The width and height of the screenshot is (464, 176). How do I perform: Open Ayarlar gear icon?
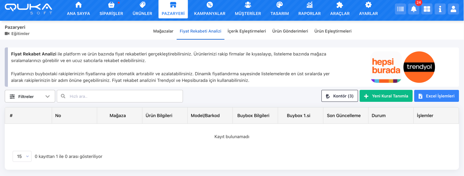click(x=368, y=5)
